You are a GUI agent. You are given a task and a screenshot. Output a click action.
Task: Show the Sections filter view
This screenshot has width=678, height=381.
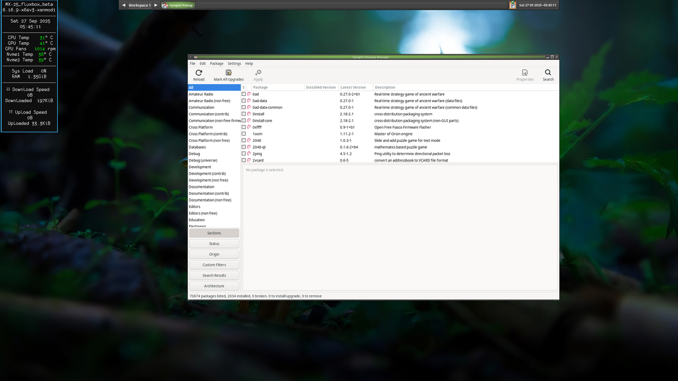(x=214, y=233)
